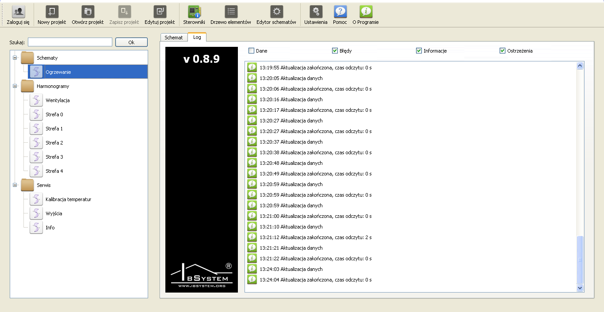Click the Kalibracja temperatur item icon

point(36,199)
